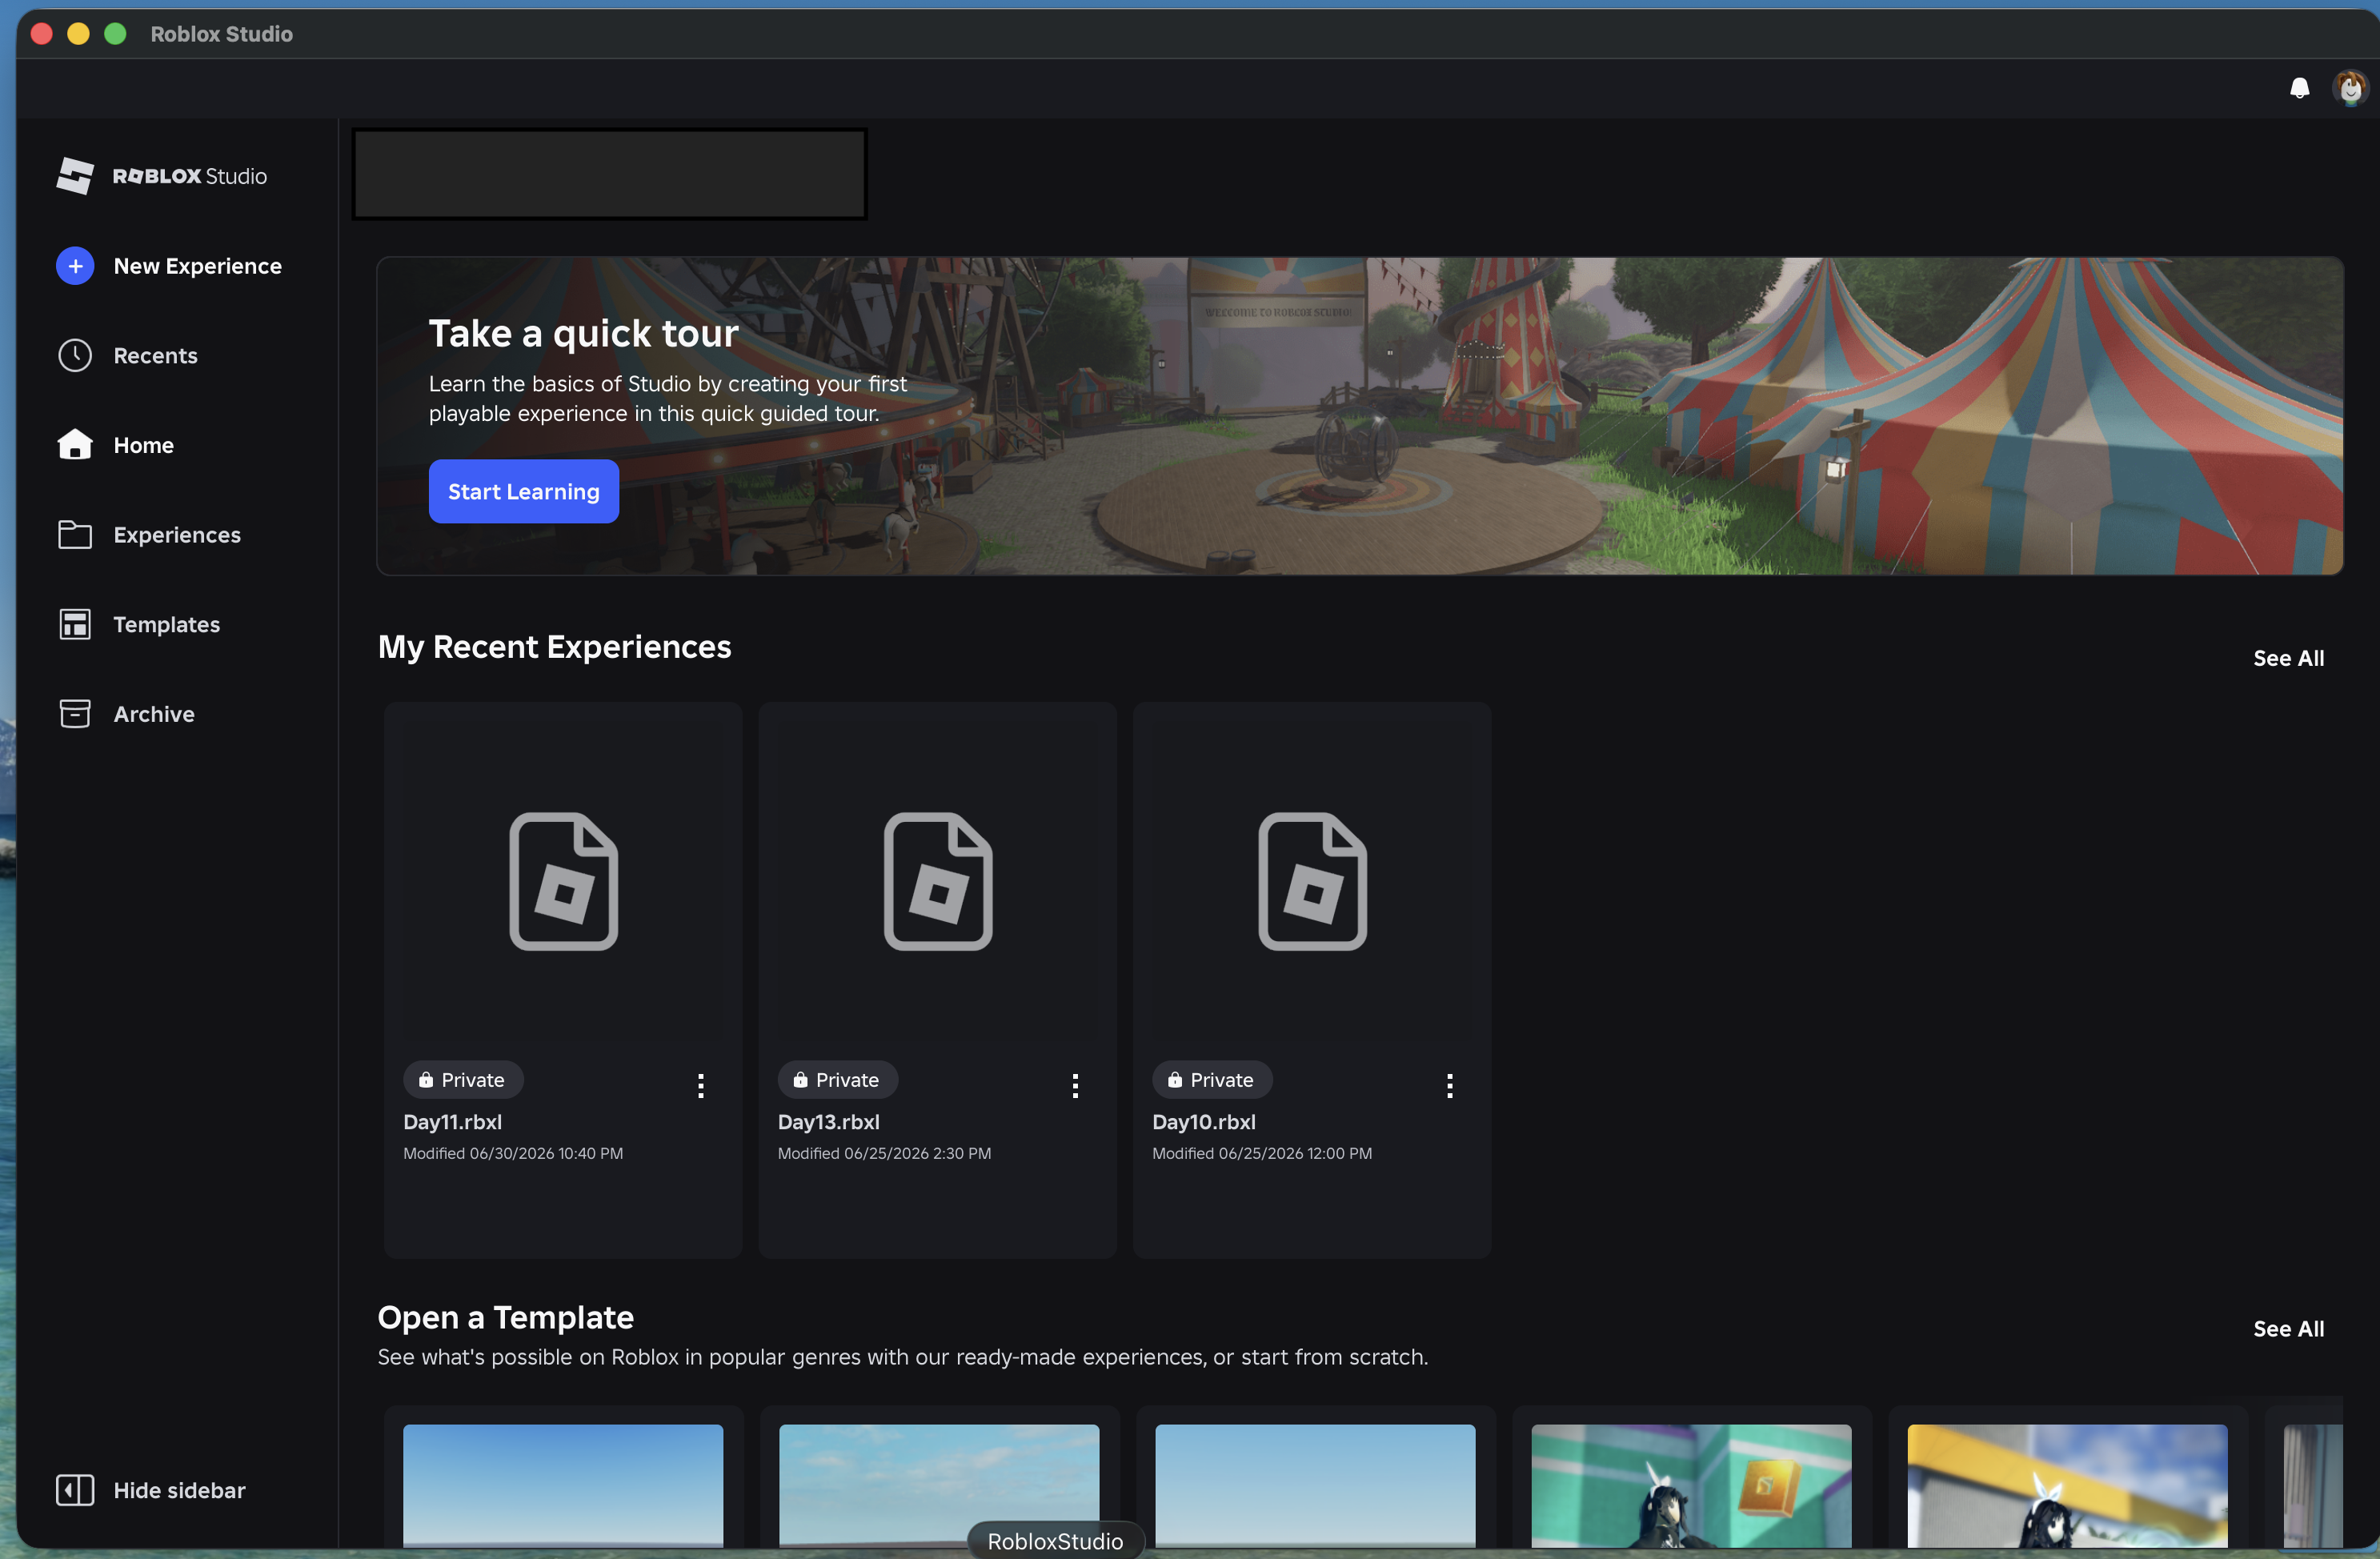The height and width of the screenshot is (1559, 2380).
Task: Open the Day10.rbxl file icon
Action: [1312, 881]
